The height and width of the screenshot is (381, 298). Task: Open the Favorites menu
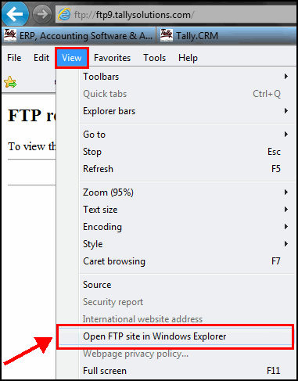click(112, 58)
